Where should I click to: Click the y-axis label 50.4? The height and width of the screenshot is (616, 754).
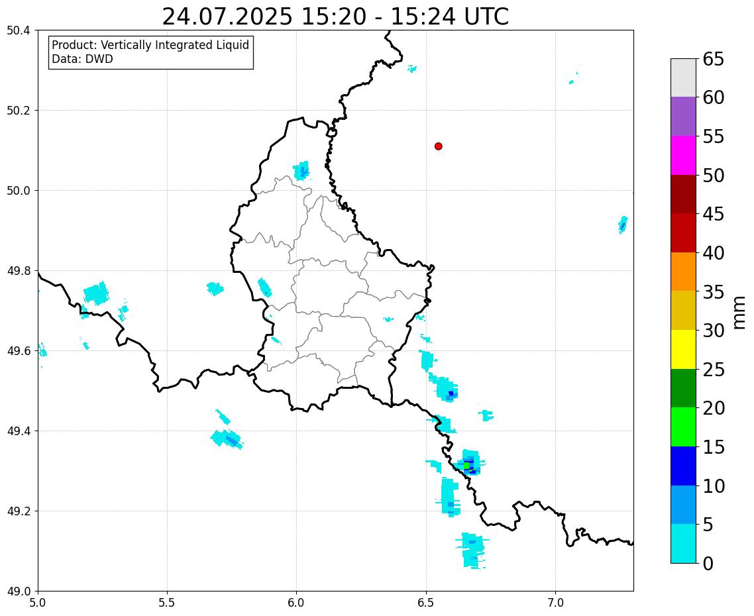(x=19, y=30)
